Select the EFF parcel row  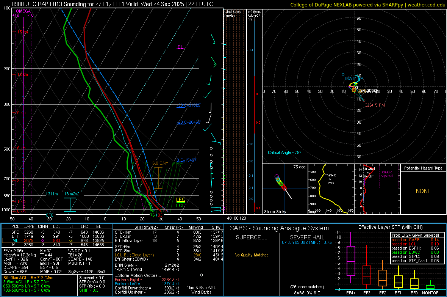[57, 236]
